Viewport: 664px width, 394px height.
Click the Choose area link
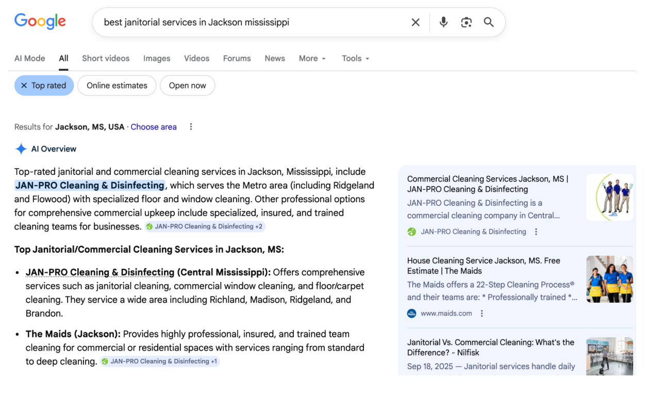154,127
